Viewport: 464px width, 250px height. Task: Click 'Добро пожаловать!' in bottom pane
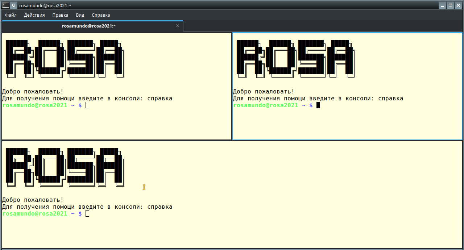(x=33, y=200)
